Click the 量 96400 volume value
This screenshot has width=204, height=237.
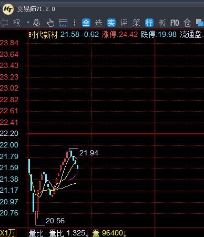tap(109, 233)
